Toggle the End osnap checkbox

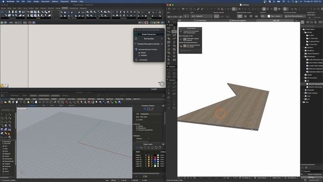(x=3, y=146)
